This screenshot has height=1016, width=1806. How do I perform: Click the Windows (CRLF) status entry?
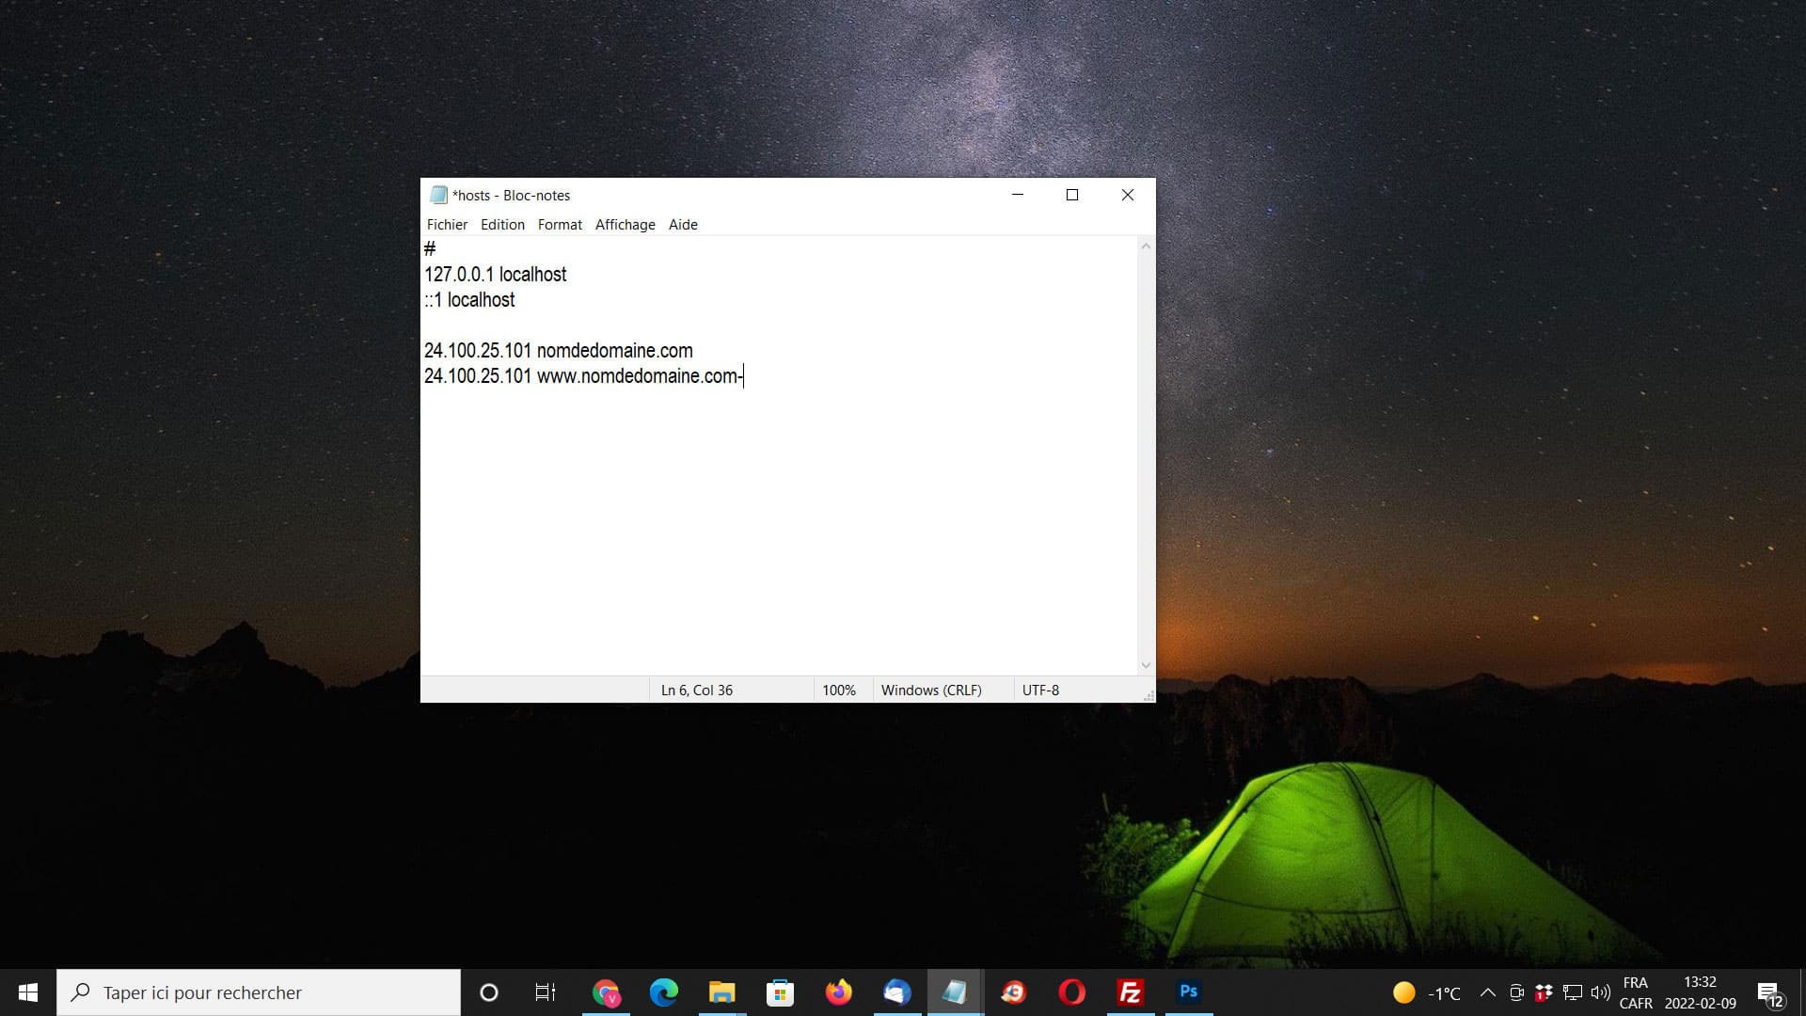(931, 690)
